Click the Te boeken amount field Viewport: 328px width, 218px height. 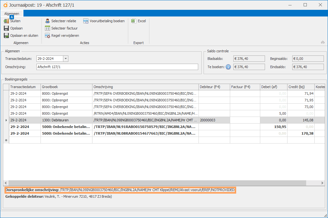coord(249,67)
